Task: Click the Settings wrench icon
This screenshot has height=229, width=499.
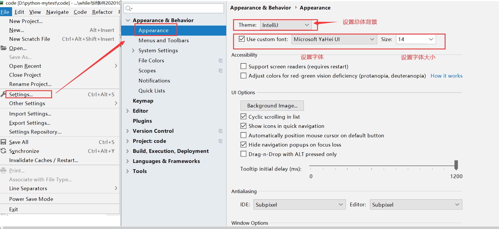Action: [3, 94]
